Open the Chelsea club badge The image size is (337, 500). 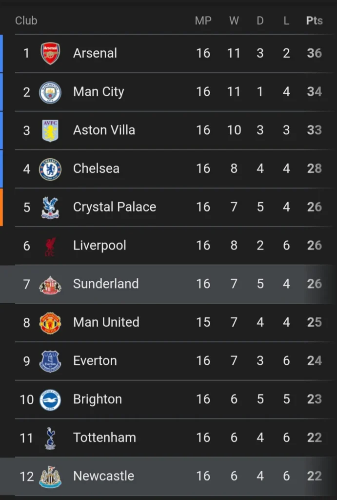click(50, 168)
